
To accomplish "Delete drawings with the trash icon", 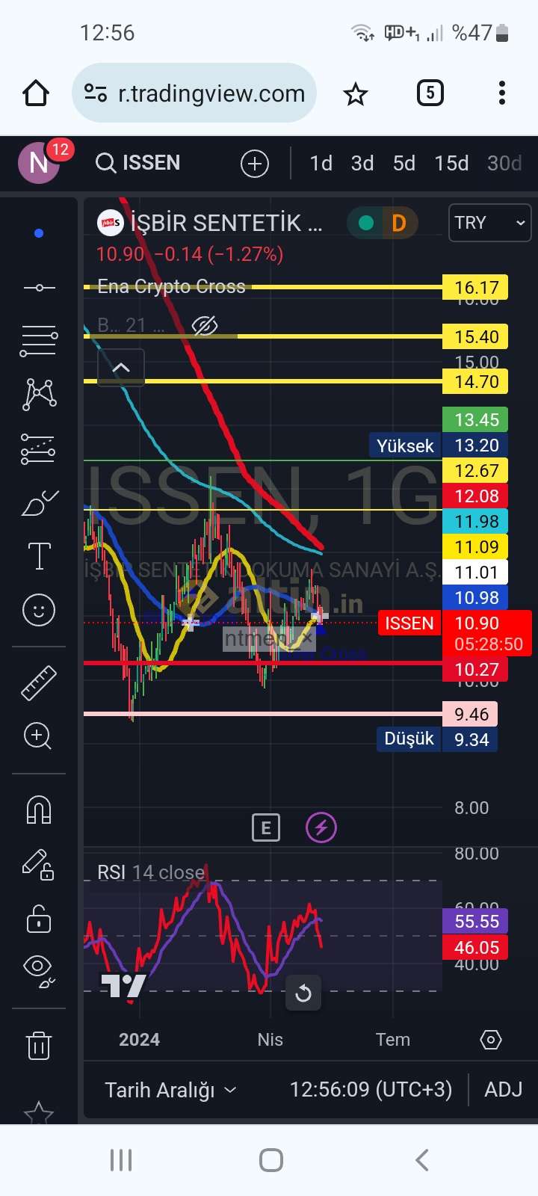I will click(39, 1044).
